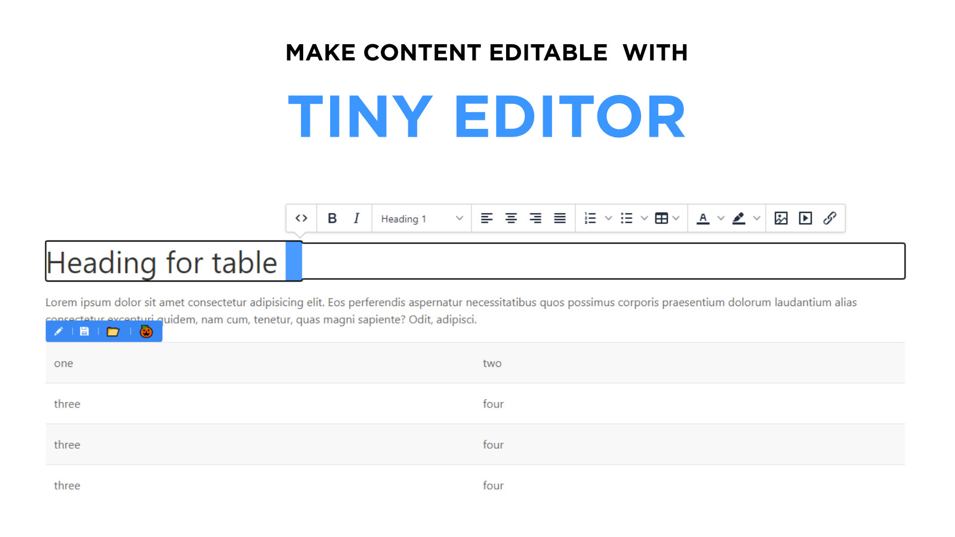Click the pencil edit icon

(58, 331)
